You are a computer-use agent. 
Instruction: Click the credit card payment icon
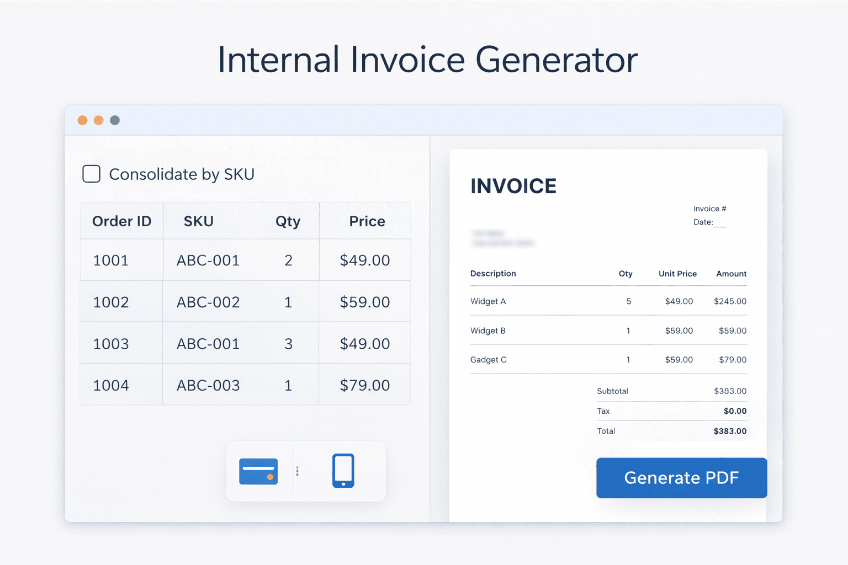point(258,471)
